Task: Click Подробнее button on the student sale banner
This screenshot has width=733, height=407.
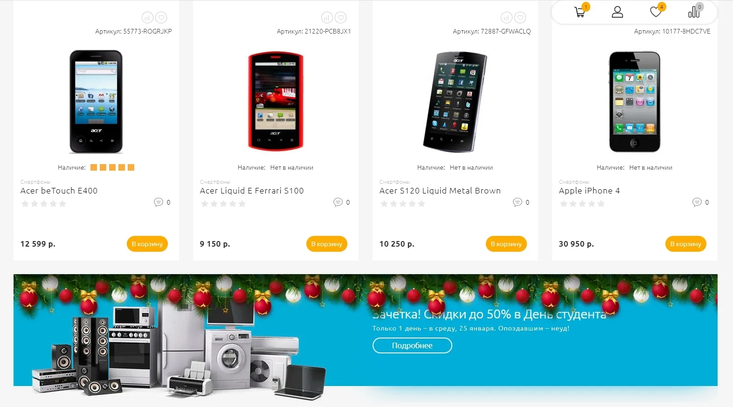Action: (x=412, y=345)
